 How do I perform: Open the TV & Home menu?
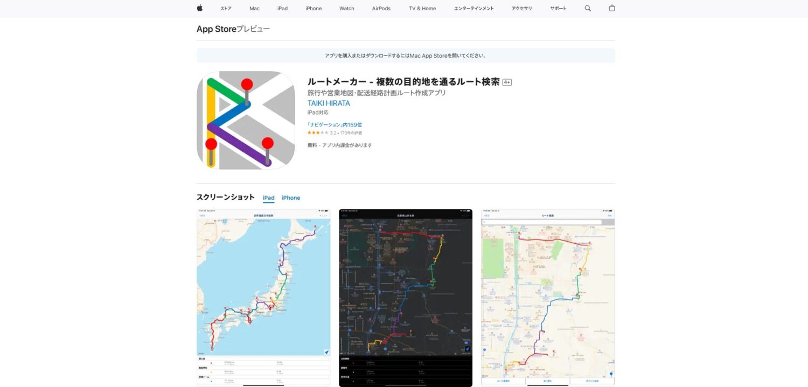click(422, 9)
